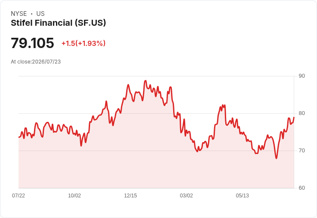Click the 90 y-axis price label
The width and height of the screenshot is (317, 218).
[301, 76]
